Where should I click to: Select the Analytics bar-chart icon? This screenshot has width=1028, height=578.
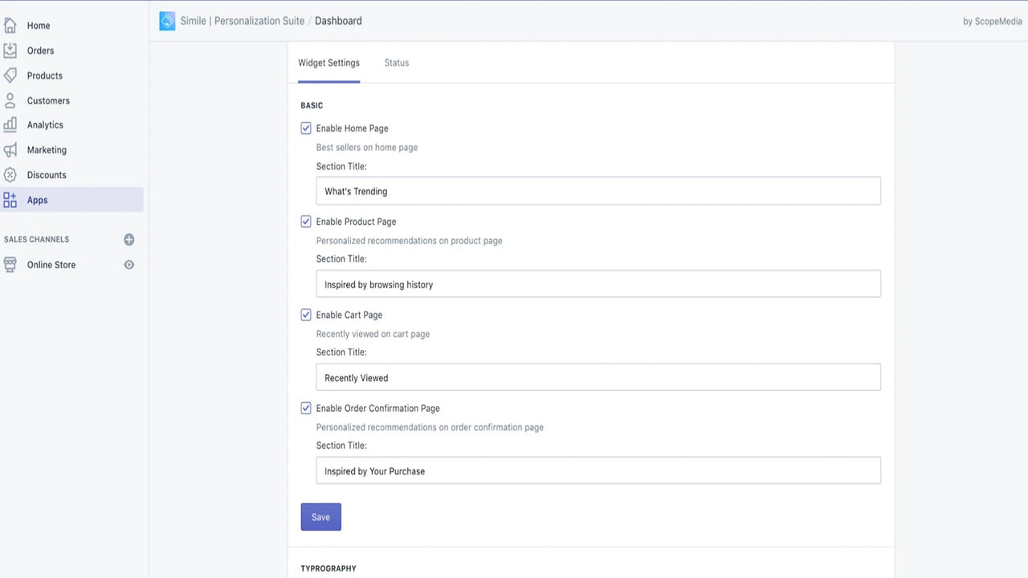coord(10,124)
